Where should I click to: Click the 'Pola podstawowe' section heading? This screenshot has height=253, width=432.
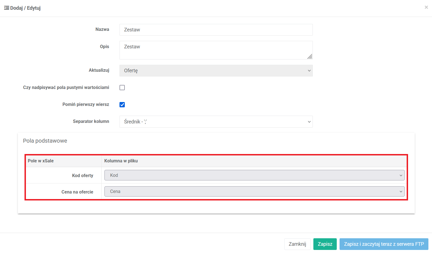click(x=45, y=141)
